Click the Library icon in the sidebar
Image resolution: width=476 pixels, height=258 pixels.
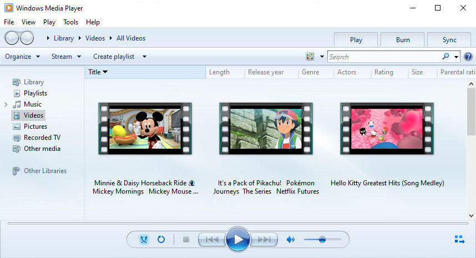pyautogui.click(x=17, y=82)
